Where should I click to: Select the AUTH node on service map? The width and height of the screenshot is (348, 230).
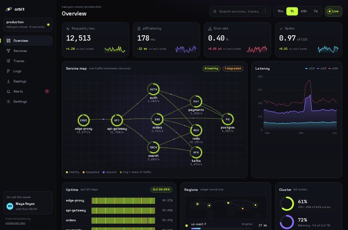point(153,89)
